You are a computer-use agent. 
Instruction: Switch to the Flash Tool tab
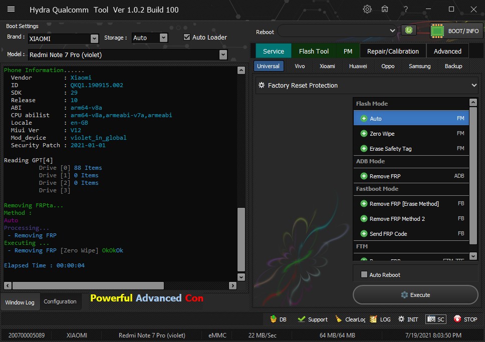click(x=314, y=51)
